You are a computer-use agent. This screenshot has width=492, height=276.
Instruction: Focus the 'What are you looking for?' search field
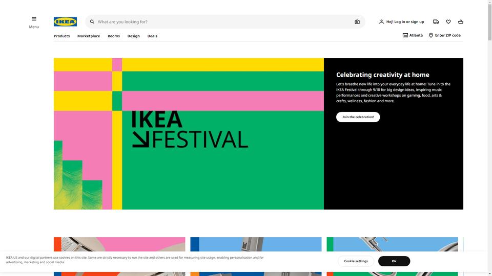point(224,22)
